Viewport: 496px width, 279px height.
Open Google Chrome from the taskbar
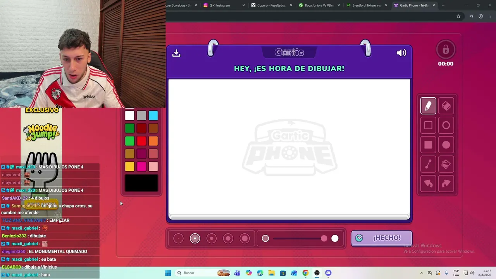tap(305, 273)
